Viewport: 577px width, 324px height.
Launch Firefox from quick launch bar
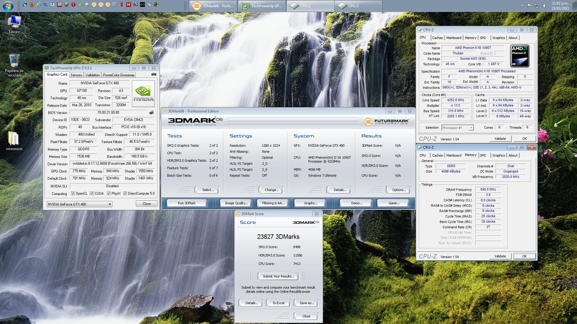click(32, 5)
